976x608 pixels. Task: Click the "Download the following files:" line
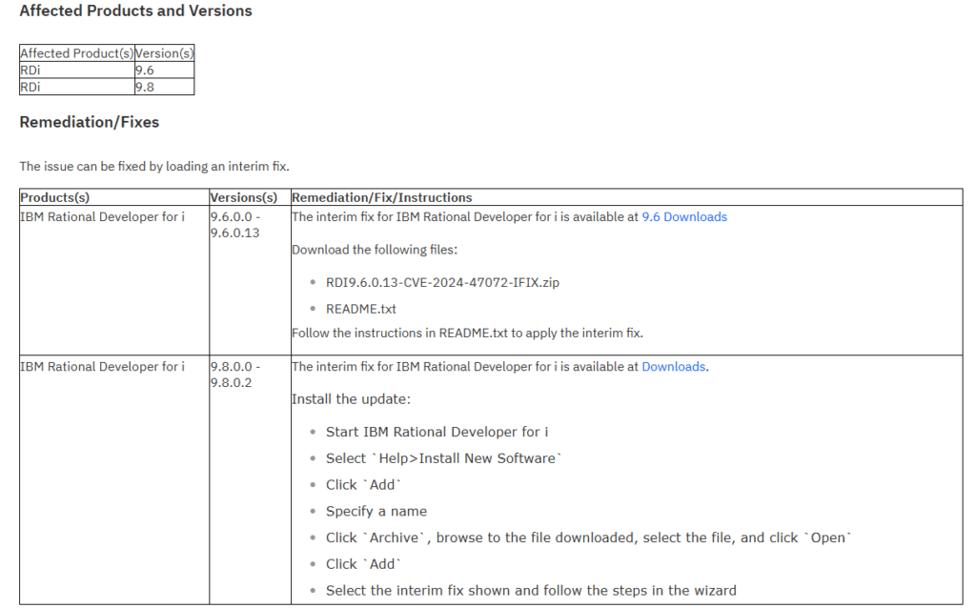click(x=374, y=250)
